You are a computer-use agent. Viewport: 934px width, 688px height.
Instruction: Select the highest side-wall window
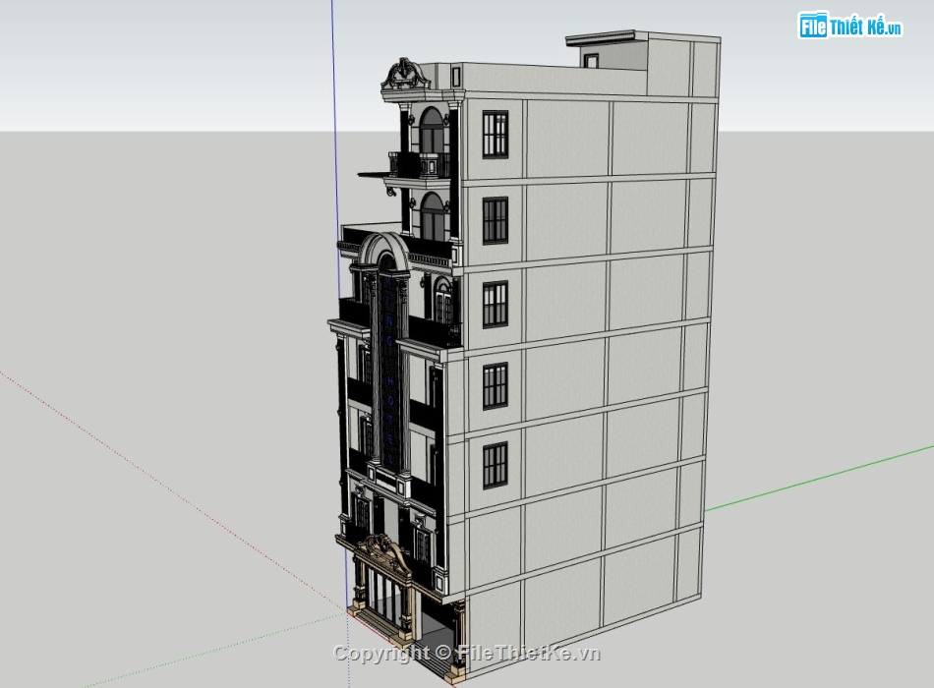pyautogui.click(x=495, y=135)
